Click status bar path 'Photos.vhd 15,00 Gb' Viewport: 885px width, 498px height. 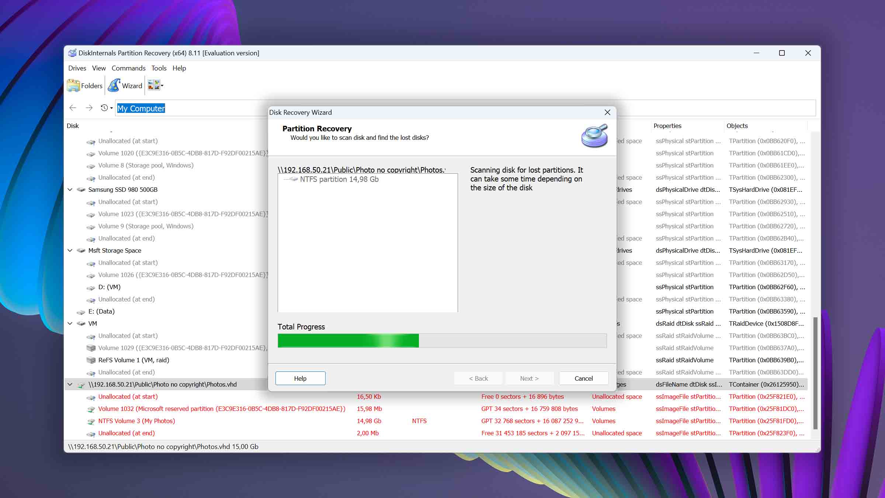pos(163,446)
